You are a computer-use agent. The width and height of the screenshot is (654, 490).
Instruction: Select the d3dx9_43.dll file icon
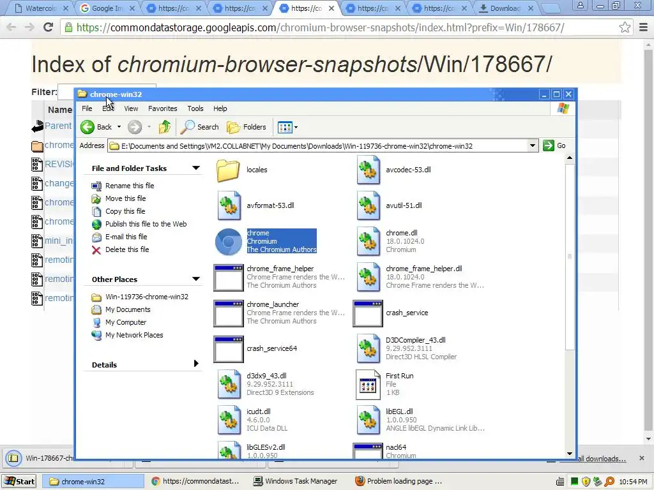pos(229,384)
